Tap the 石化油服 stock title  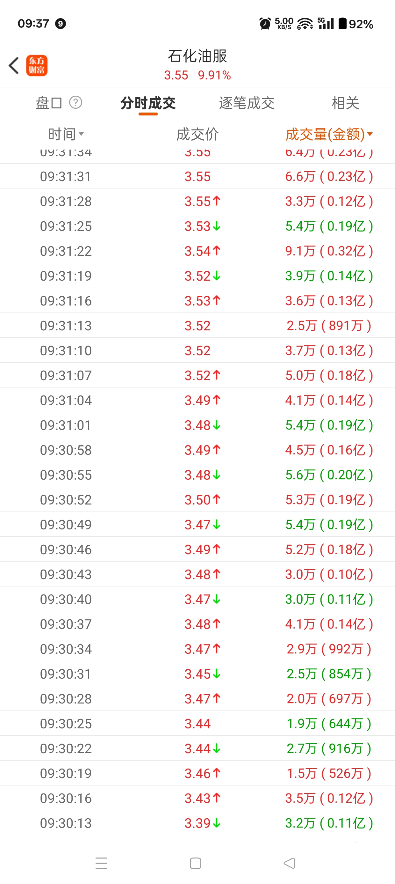[x=197, y=56]
